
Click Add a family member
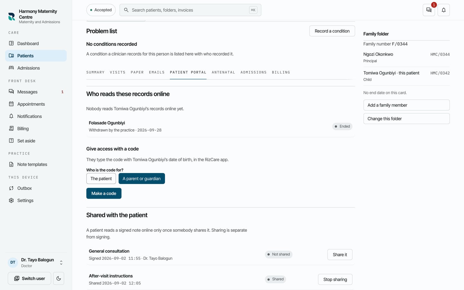(407, 105)
